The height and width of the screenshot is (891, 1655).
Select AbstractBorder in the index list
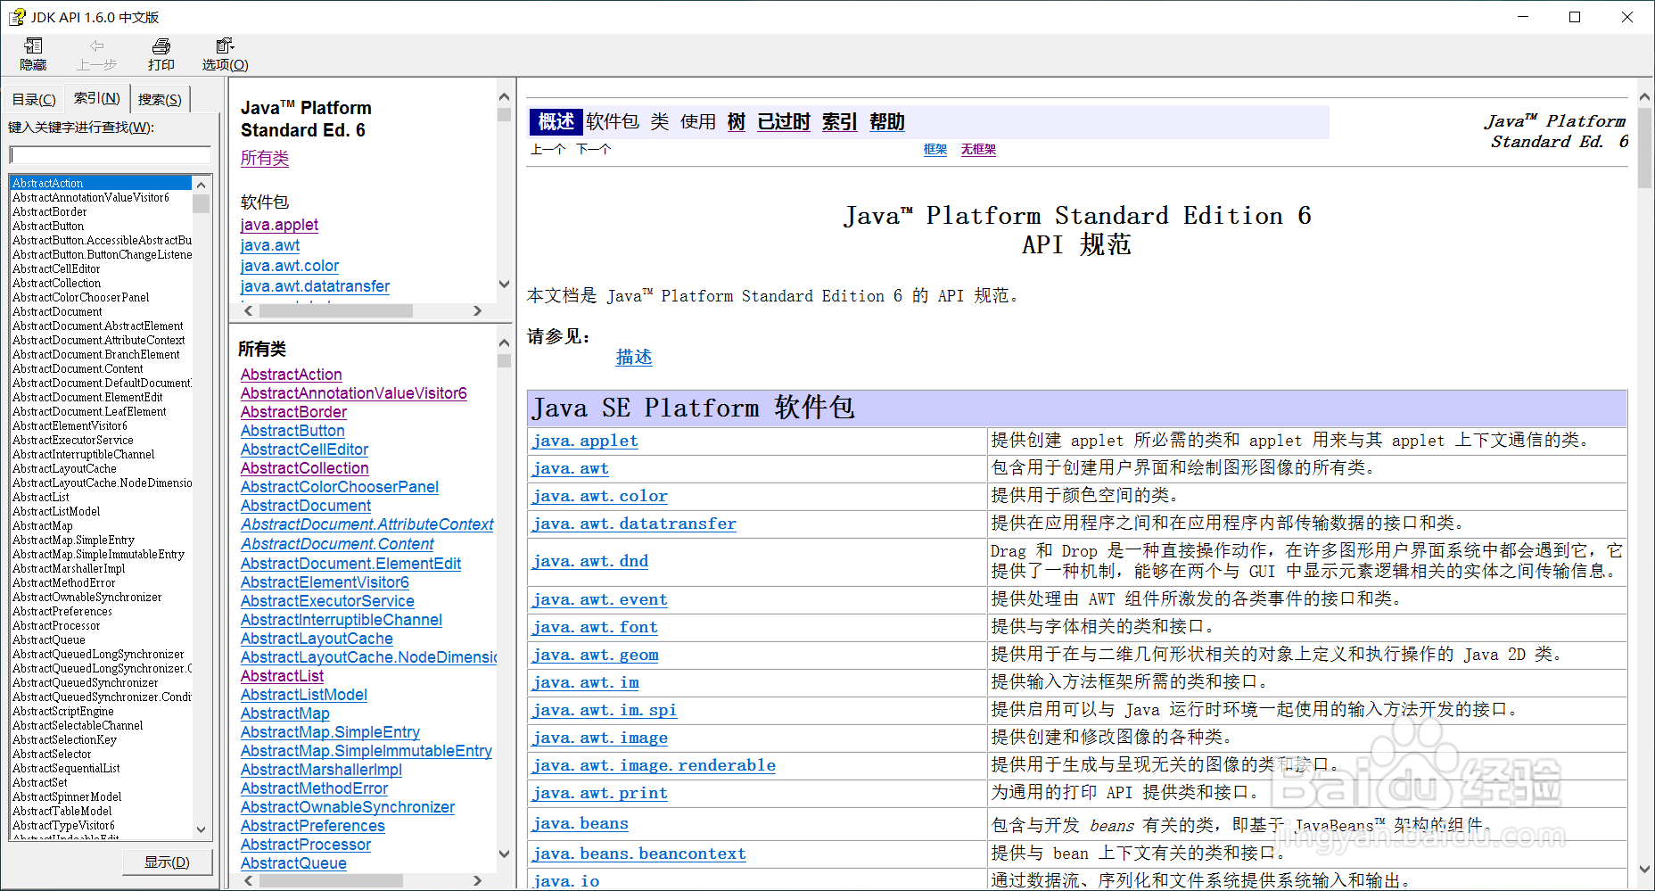pyautogui.click(x=49, y=211)
